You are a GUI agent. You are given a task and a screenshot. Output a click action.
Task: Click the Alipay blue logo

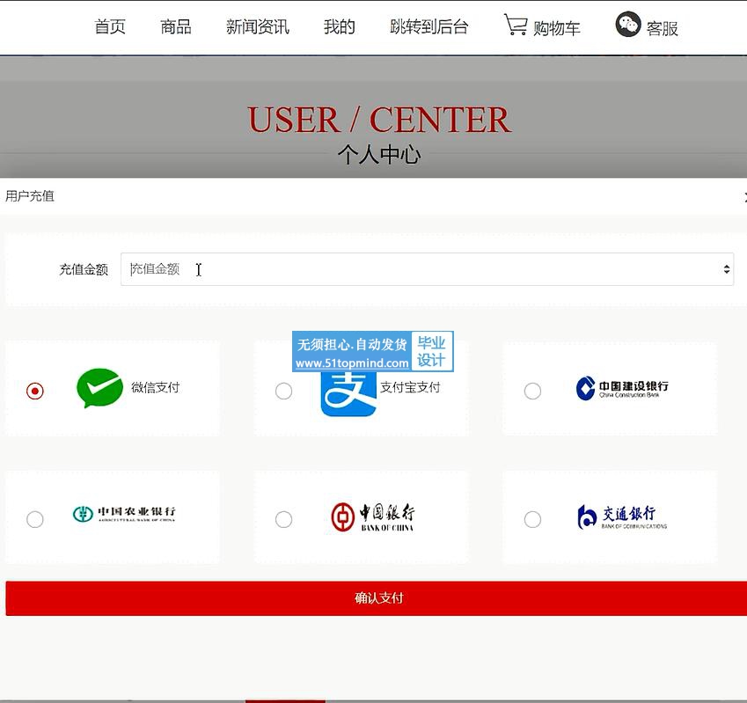pos(349,394)
